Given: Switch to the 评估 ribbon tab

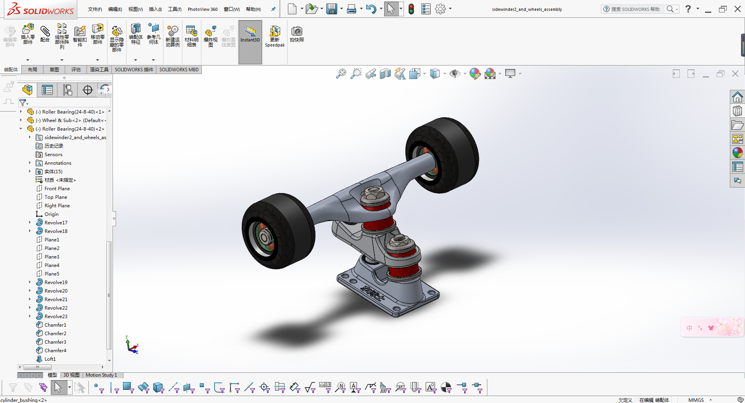Looking at the screenshot, I should click(x=76, y=70).
